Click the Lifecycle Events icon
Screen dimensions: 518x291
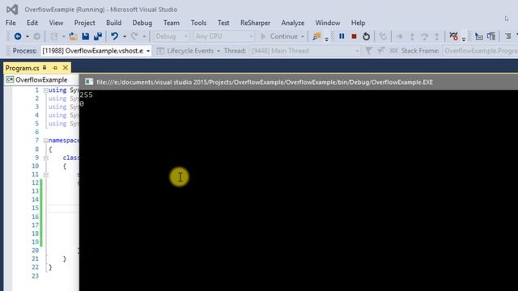[x=160, y=51]
